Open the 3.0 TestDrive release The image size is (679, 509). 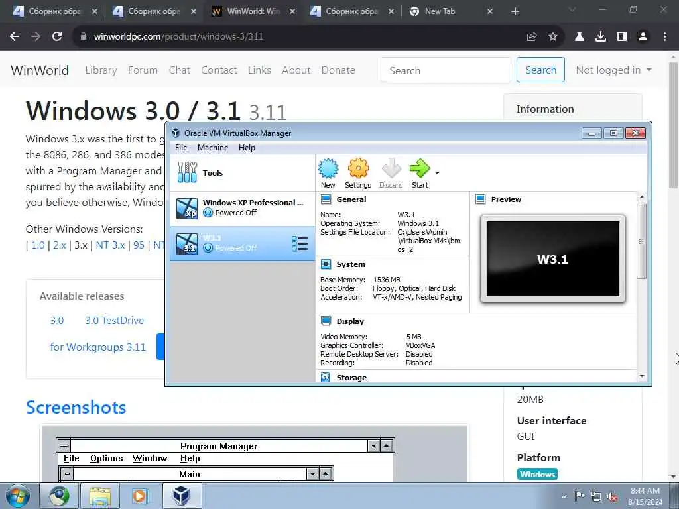coord(114,320)
